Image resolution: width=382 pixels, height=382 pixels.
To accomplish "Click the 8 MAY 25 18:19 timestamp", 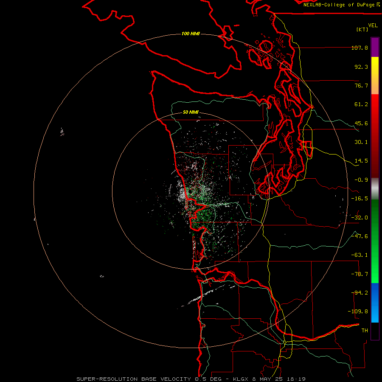I will coord(279,379).
